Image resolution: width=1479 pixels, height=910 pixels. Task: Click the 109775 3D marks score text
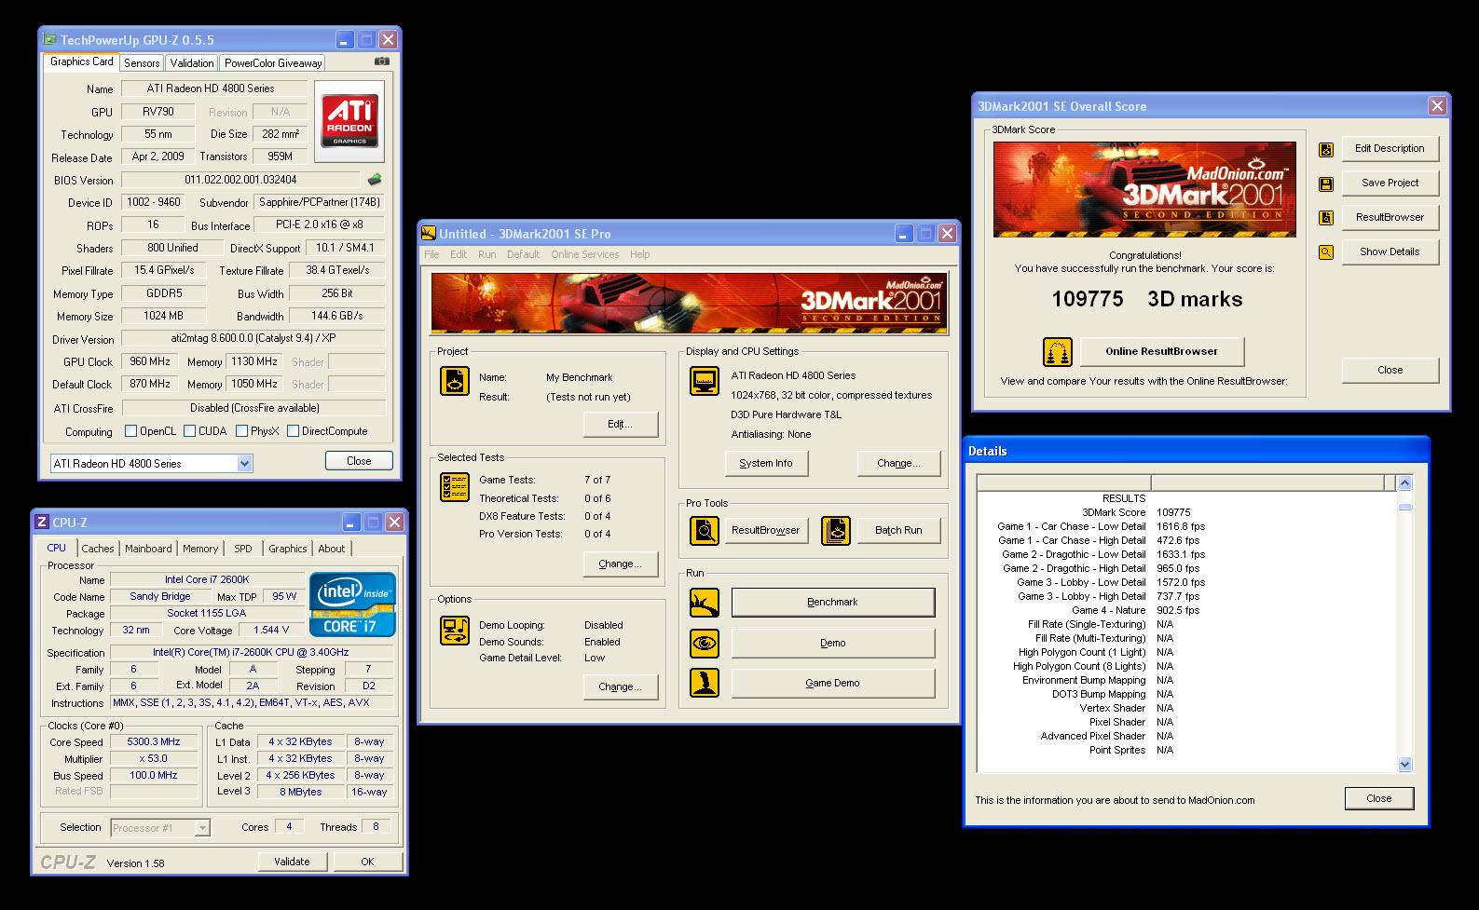pyautogui.click(x=1146, y=299)
